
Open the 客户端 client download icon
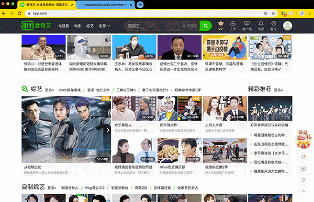[246, 26]
